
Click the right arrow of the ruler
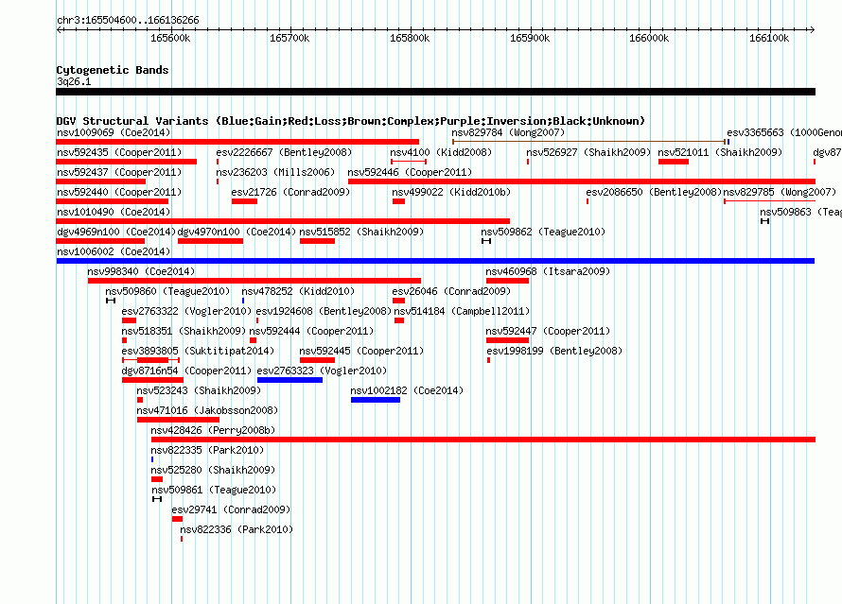(812, 29)
